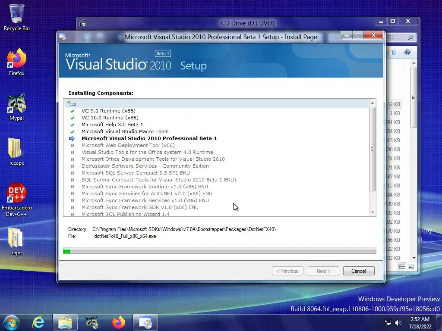Select Visual Studio setup taskbar button
Image resolution: width=442 pixels, height=331 pixels.
145,322
